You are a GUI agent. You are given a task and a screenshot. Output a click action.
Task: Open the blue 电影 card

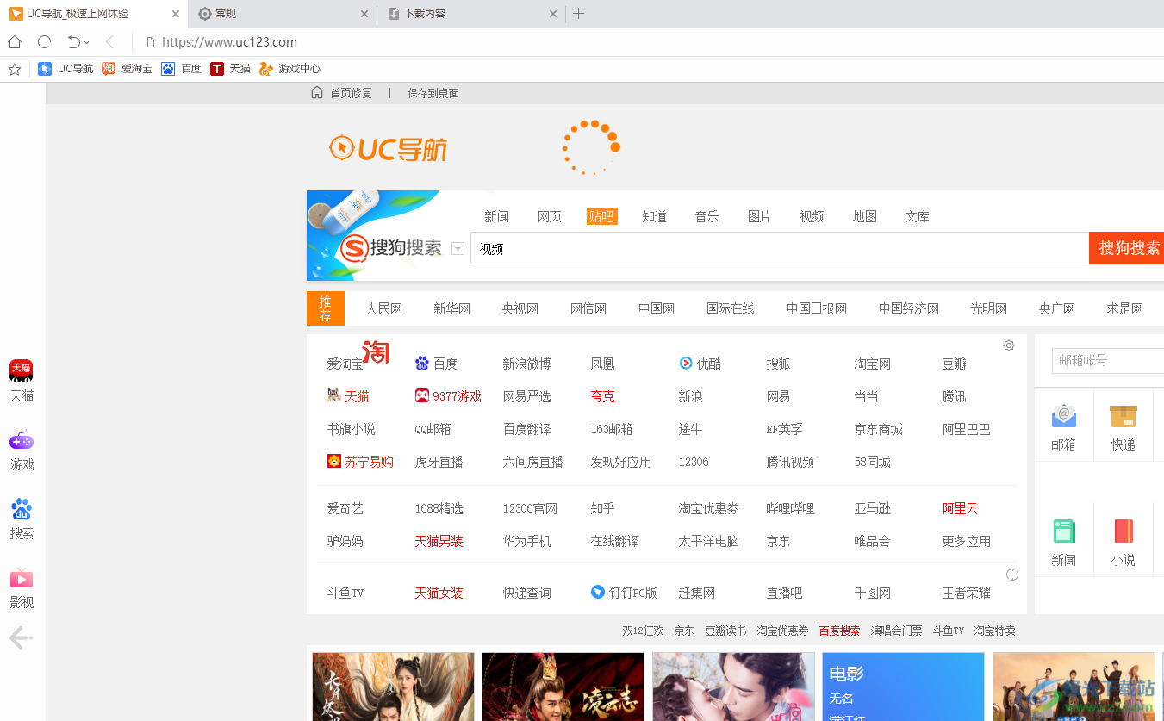(x=904, y=687)
